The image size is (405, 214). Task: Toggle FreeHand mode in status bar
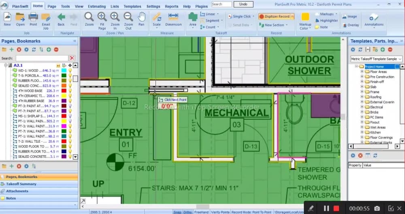[x=201, y=212]
